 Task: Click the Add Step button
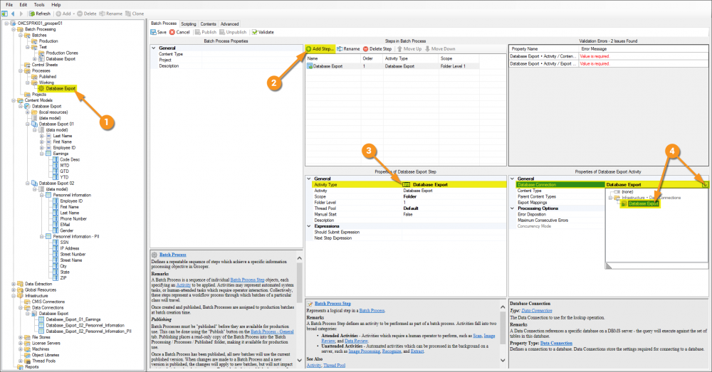[x=320, y=48]
